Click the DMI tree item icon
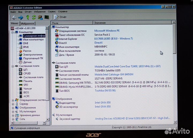 [21, 43]
